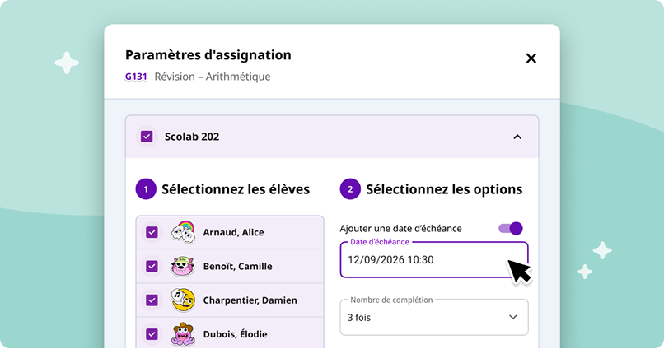Click the Sélectionnez les options heading

(x=444, y=189)
